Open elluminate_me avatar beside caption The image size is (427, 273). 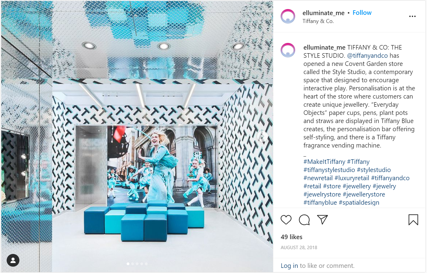(x=288, y=50)
